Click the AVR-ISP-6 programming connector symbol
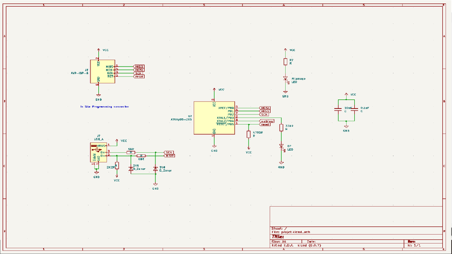The image size is (452, 254). point(103,71)
